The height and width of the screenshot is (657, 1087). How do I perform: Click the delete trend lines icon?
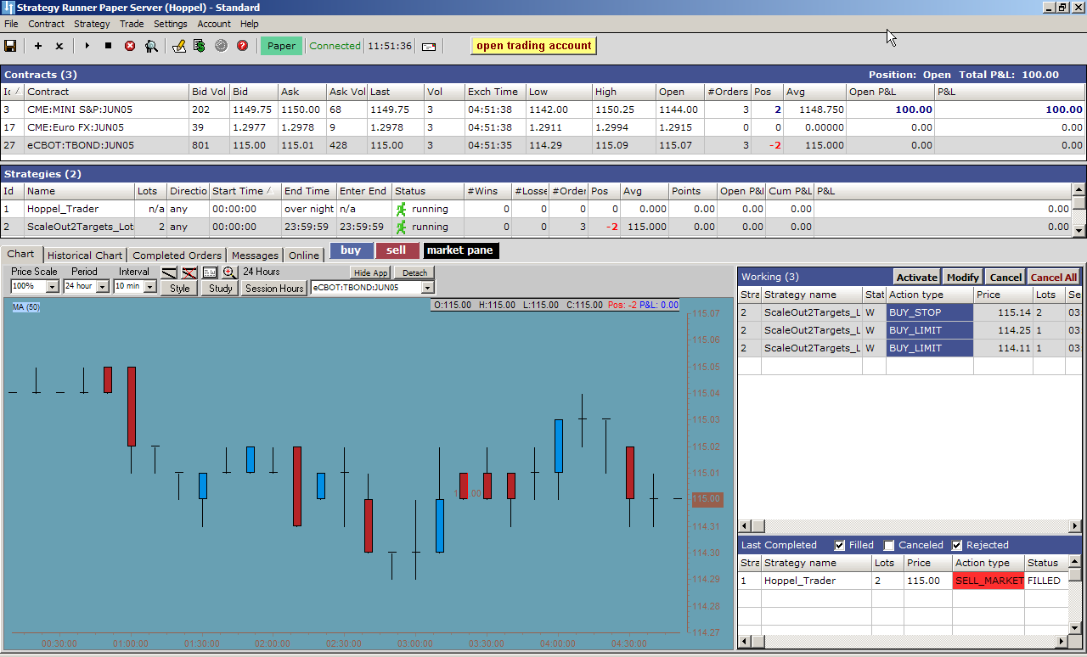(189, 272)
